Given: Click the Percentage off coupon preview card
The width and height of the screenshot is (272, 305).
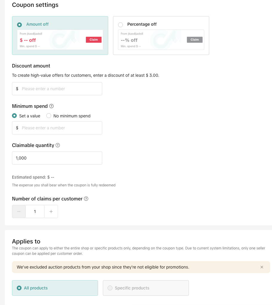Looking at the screenshot, I should pos(161,40).
